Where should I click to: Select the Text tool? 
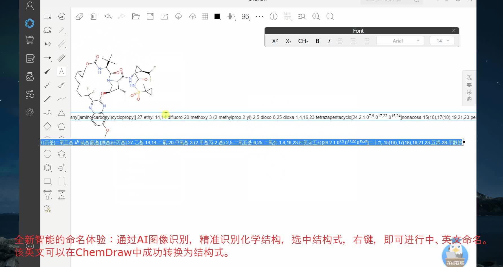click(x=62, y=71)
